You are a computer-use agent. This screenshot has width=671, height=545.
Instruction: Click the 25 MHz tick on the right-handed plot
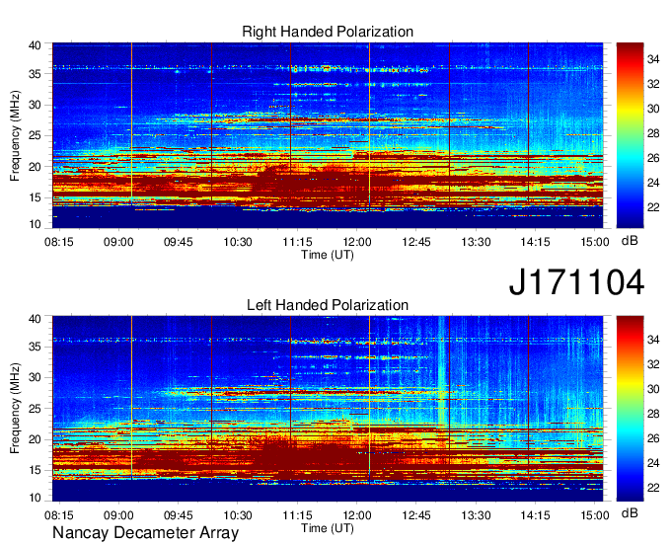click(x=35, y=135)
